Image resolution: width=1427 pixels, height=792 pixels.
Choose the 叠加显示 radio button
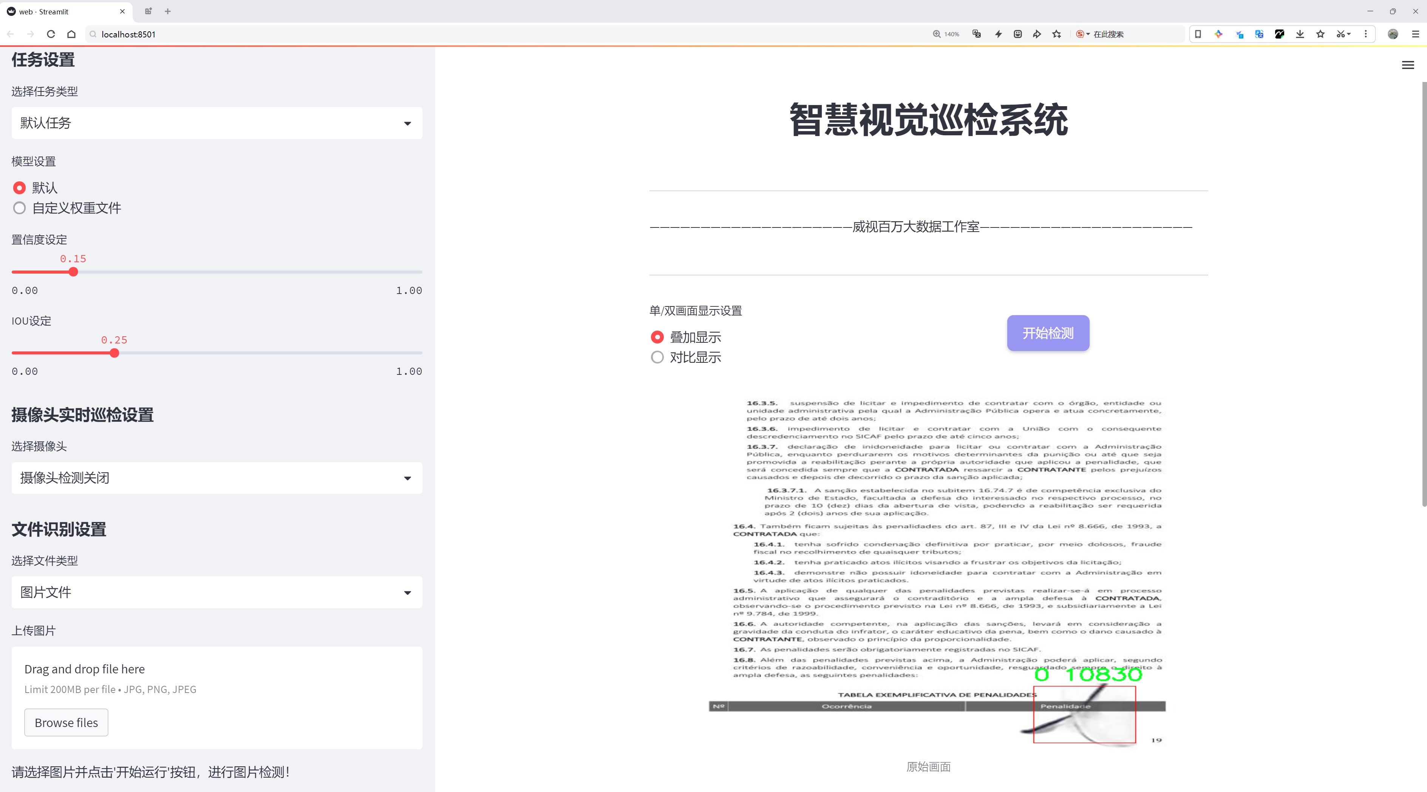(657, 337)
